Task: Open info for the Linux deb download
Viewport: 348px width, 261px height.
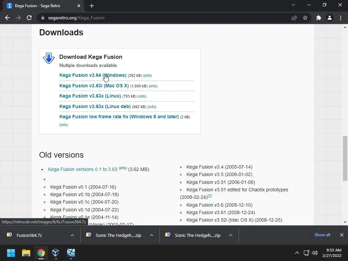Action: tap(152, 106)
